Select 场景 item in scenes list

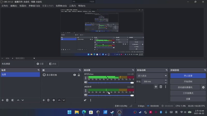(20, 74)
